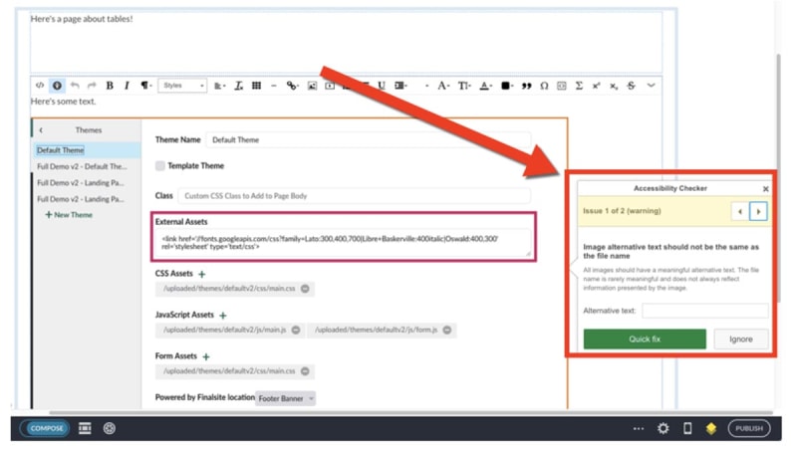Viewport: 797px width, 452px height.
Task: Open page settings gear icon
Action: [663, 428]
